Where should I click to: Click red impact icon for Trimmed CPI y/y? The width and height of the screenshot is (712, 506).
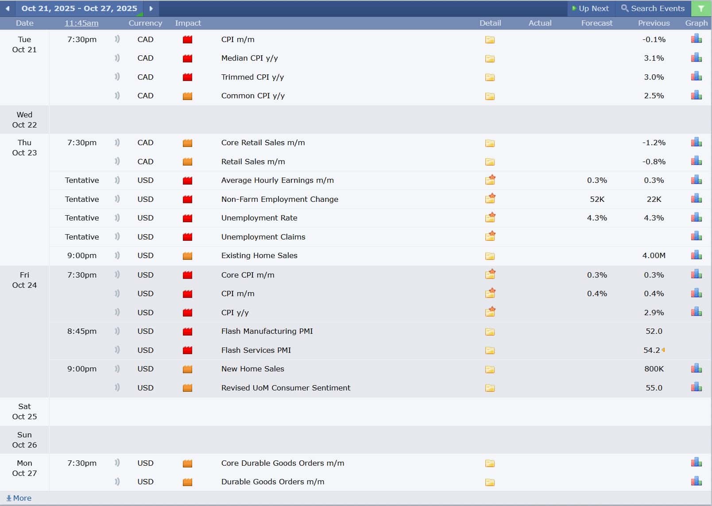188,77
